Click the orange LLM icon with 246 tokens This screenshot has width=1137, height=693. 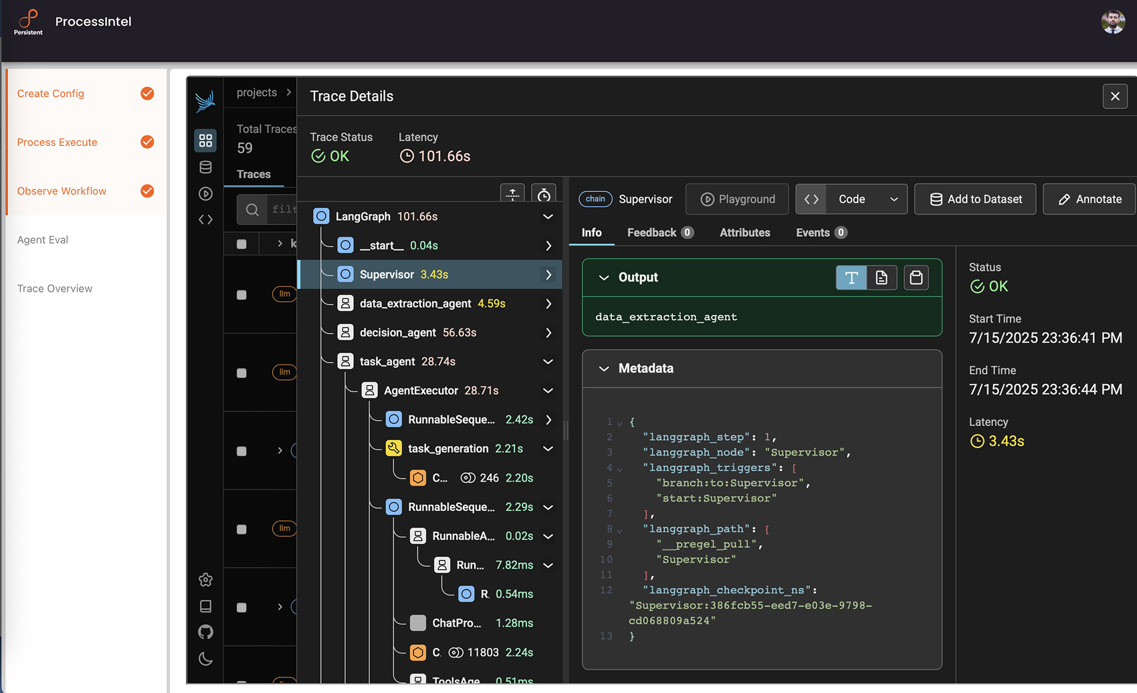tap(418, 478)
